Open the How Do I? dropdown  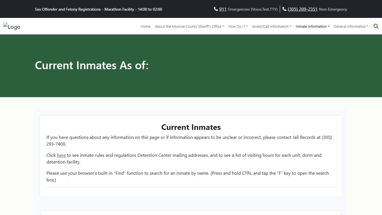coord(238,26)
